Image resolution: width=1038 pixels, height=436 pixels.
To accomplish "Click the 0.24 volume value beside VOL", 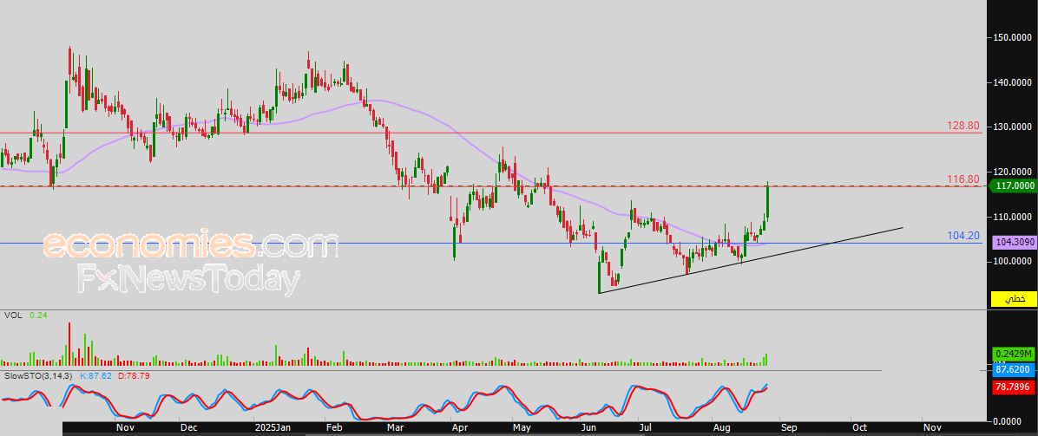I will tap(40, 316).
